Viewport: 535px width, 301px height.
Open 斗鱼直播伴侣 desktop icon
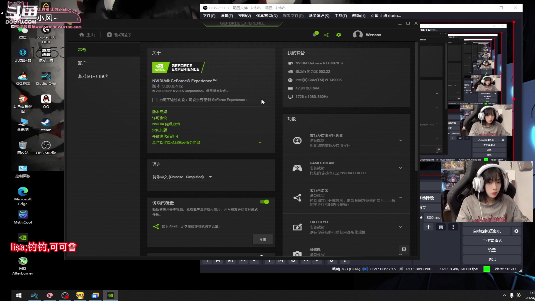[23, 104]
